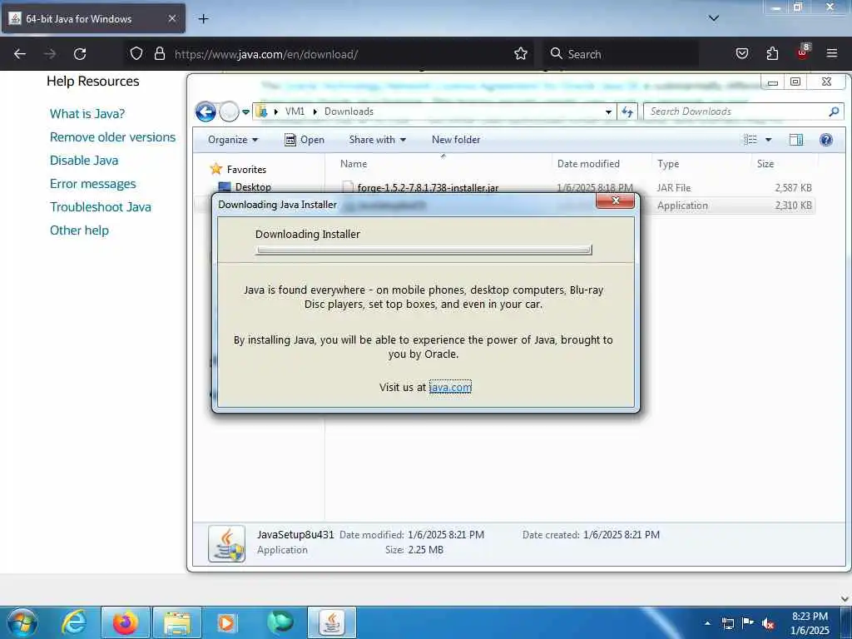Open Other help link

pos(79,230)
